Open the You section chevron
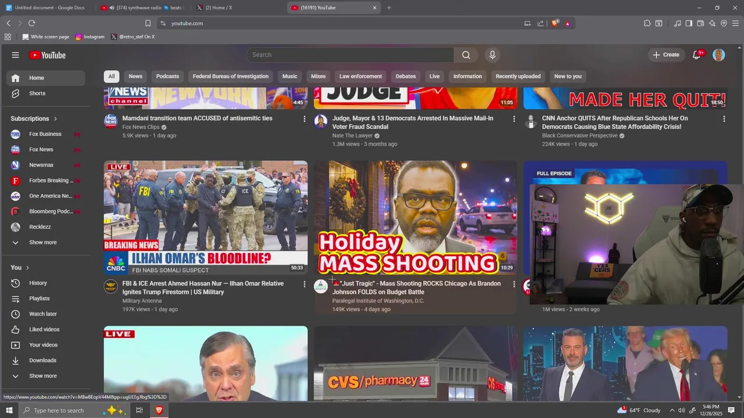The image size is (744, 418). (27, 268)
